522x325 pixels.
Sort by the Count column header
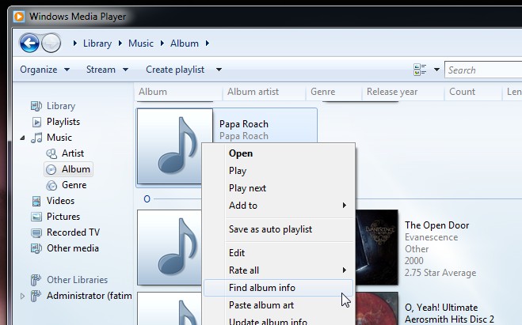click(x=473, y=92)
